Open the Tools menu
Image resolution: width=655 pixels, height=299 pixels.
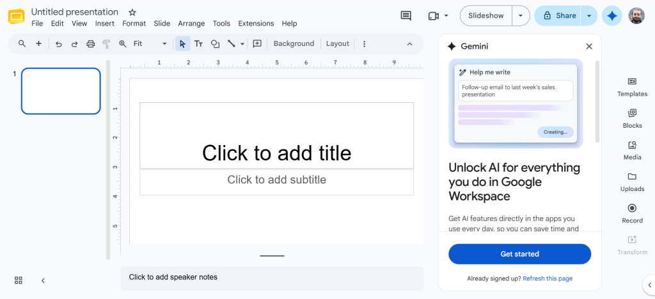[222, 24]
